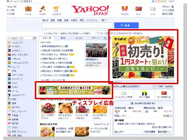Click the card icon above カード新規入会
The width and height of the screenshot is (187, 140).
point(164,93)
